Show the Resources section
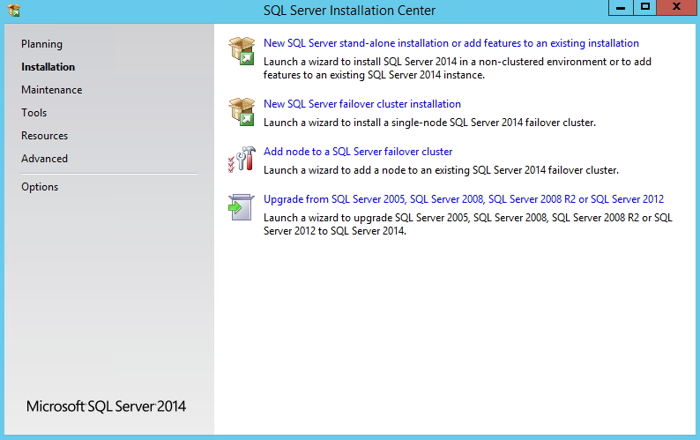 click(44, 136)
